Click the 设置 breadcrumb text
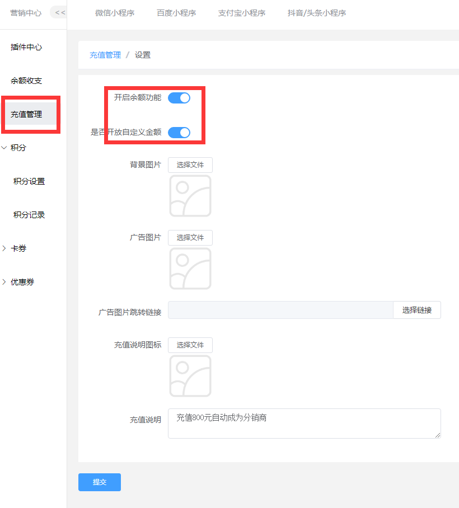This screenshot has height=508, width=459. click(x=143, y=55)
